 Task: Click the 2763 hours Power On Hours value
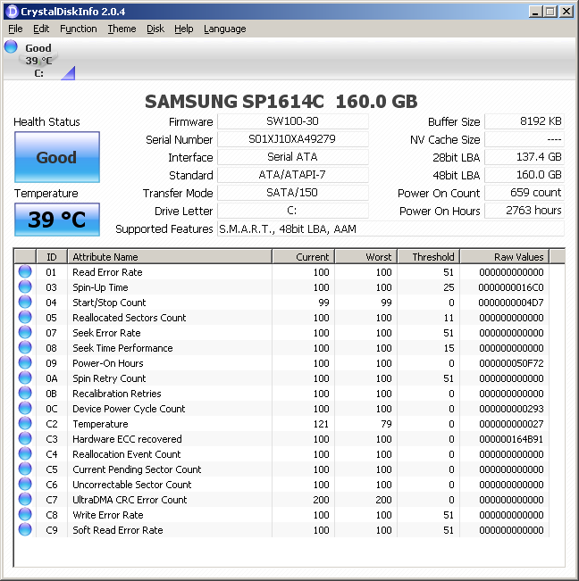(x=524, y=211)
